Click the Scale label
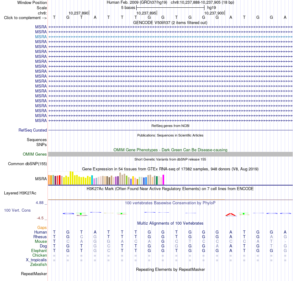The width and height of the screenshot is (293, 281). click(42, 8)
